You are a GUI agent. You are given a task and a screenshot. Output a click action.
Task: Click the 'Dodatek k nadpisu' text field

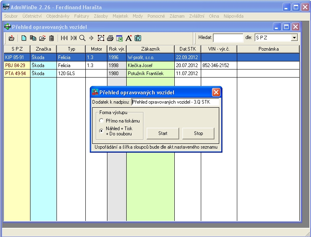coord(175,102)
